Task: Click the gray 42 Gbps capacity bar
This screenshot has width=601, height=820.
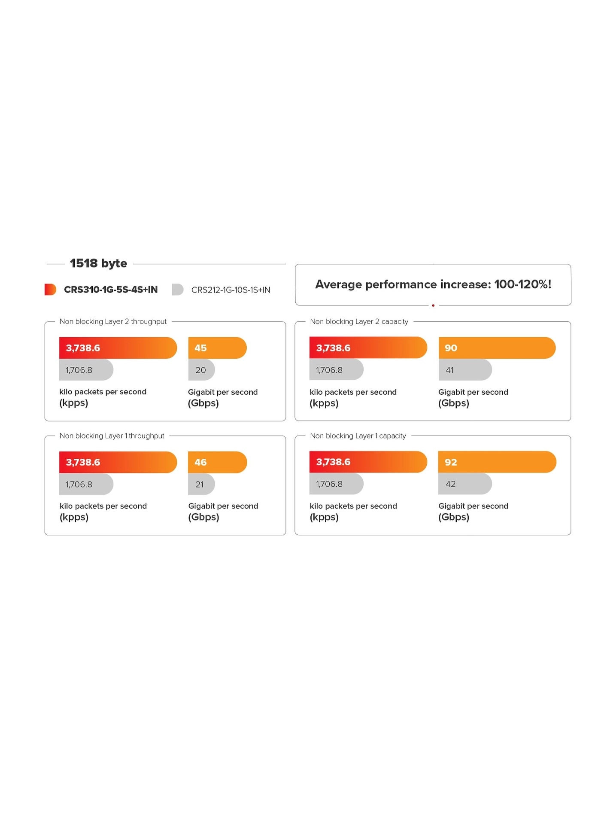Action: [465, 484]
